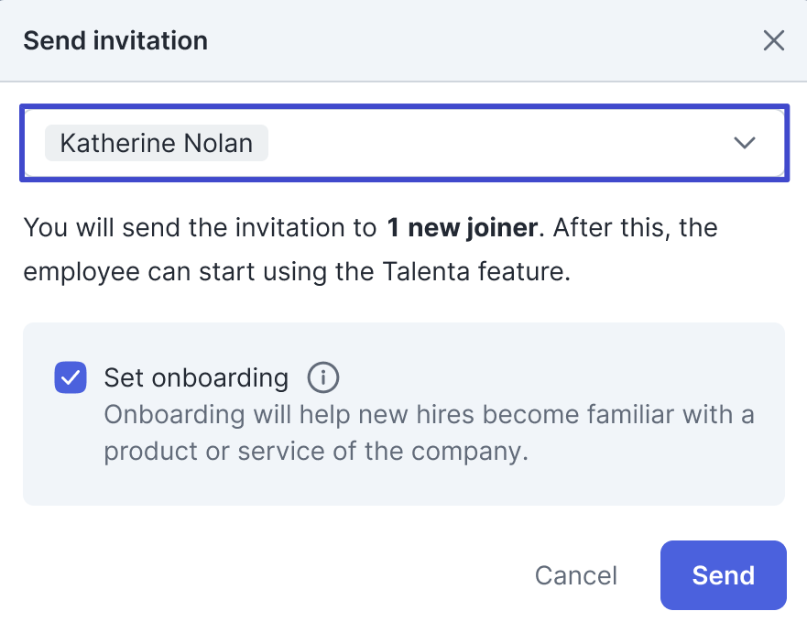Cancel the invitation
Image resolution: width=807 pixels, height=633 pixels.
coord(576,575)
